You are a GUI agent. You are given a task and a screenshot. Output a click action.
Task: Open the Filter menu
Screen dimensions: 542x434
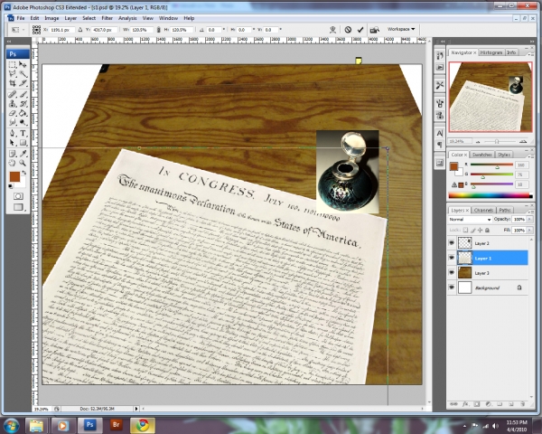tap(107, 18)
